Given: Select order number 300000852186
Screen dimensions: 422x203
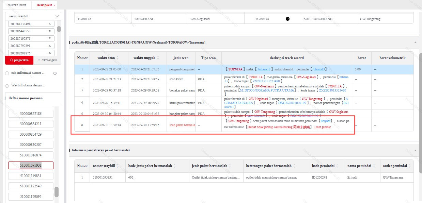Looking at the screenshot, I should coord(31,114).
